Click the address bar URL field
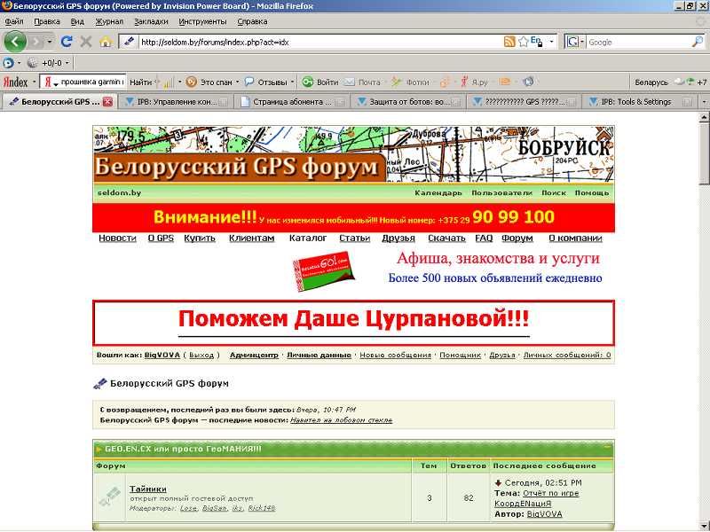710x532 pixels. tap(319, 42)
